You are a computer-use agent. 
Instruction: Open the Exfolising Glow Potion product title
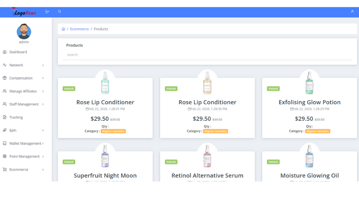[309, 102]
